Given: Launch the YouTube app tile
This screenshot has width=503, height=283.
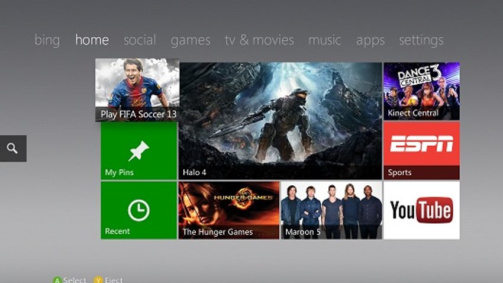Looking at the screenshot, I should pos(421,211).
